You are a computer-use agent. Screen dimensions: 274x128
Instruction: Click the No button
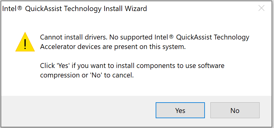tap(235, 110)
